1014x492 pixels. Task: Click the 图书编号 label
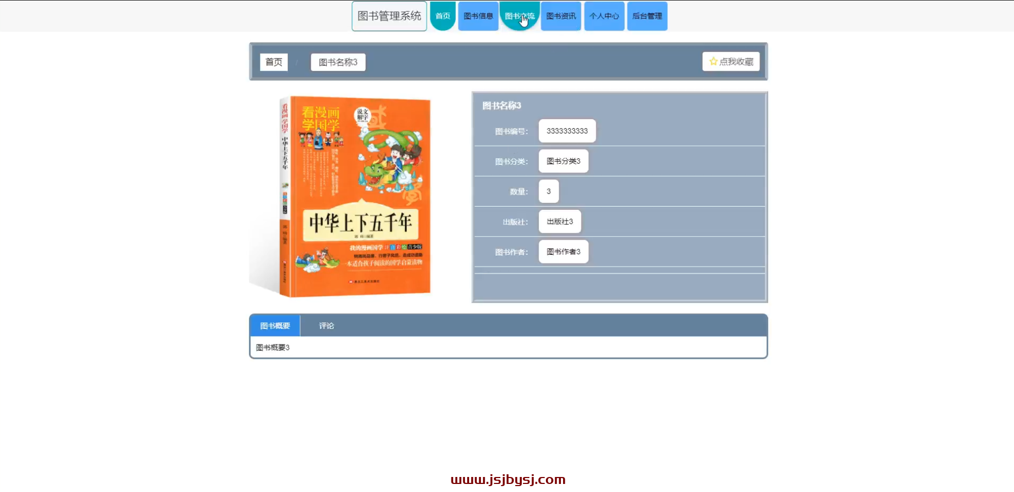coord(512,131)
